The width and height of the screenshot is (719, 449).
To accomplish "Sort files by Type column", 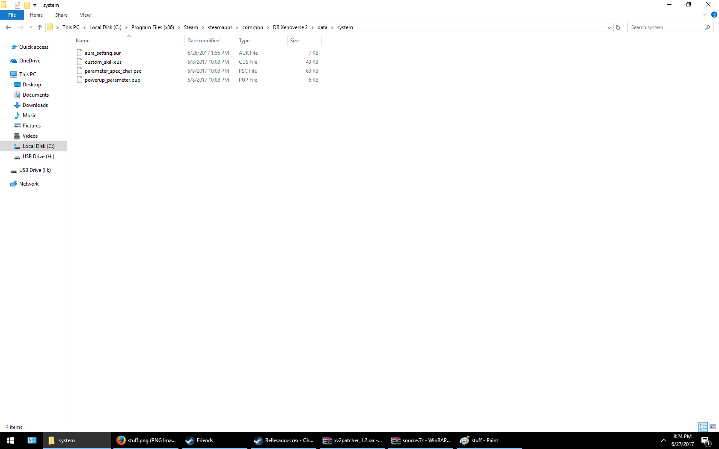I will pos(261,41).
